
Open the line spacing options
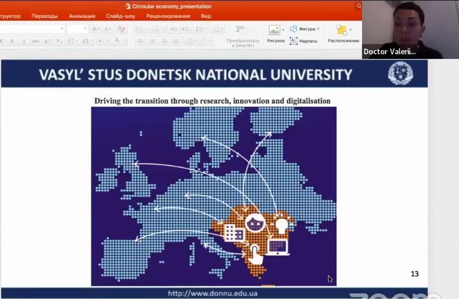coord(201,29)
